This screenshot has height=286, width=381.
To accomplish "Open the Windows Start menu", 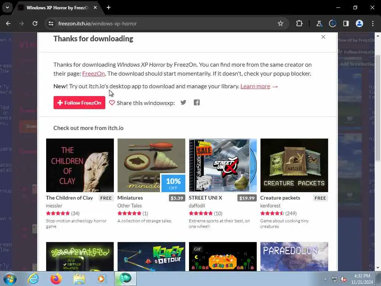I will point(10,279).
